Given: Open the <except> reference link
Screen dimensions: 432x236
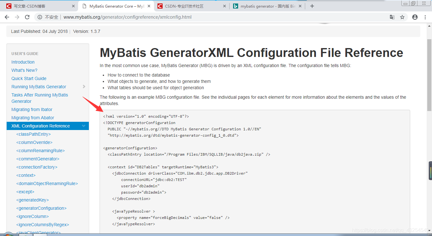Looking at the screenshot, I should click(x=25, y=192).
